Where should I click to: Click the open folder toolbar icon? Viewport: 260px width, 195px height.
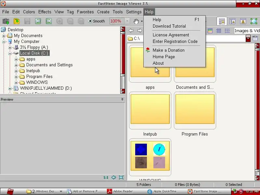pyautogui.click(x=17, y=21)
